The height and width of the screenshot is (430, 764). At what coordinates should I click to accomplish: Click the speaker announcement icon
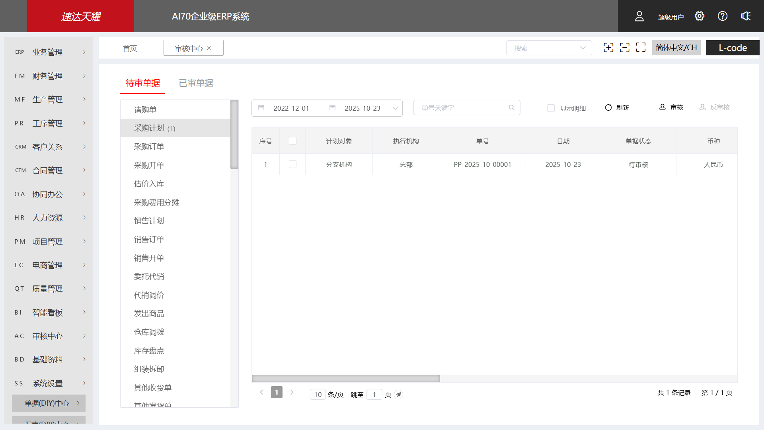pos(745,16)
